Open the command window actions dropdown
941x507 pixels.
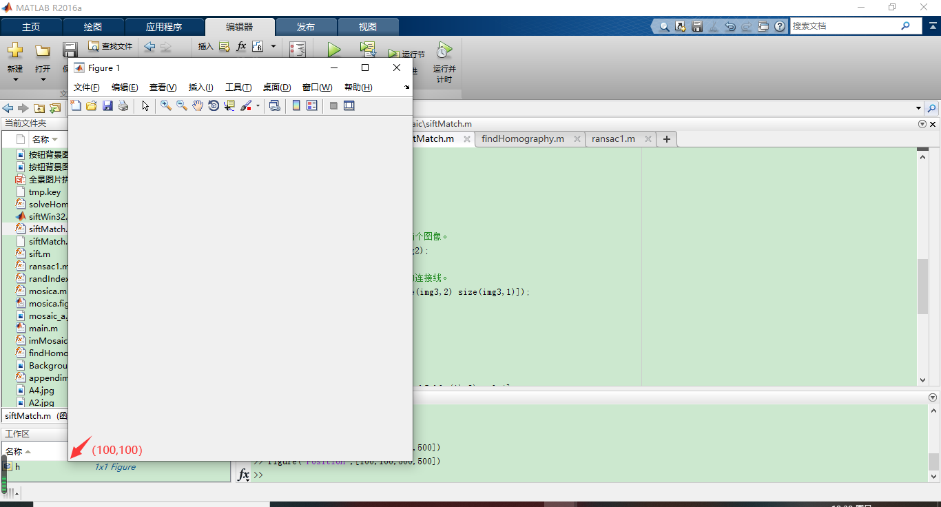[933, 397]
